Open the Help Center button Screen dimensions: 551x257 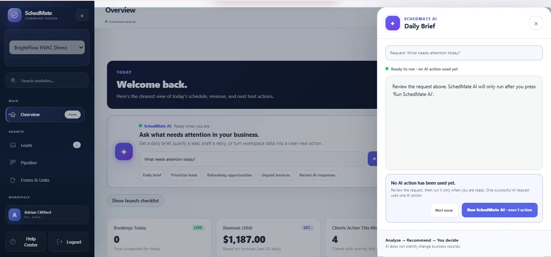pos(26,242)
